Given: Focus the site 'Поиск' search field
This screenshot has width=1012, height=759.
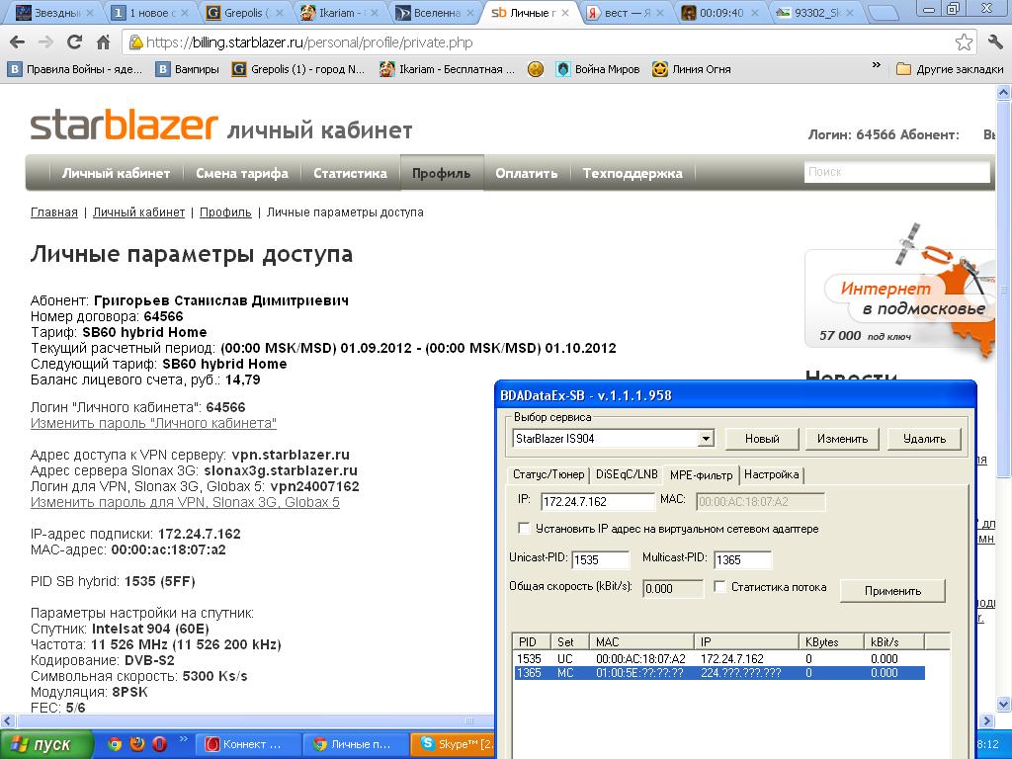Looking at the screenshot, I should pos(896,172).
